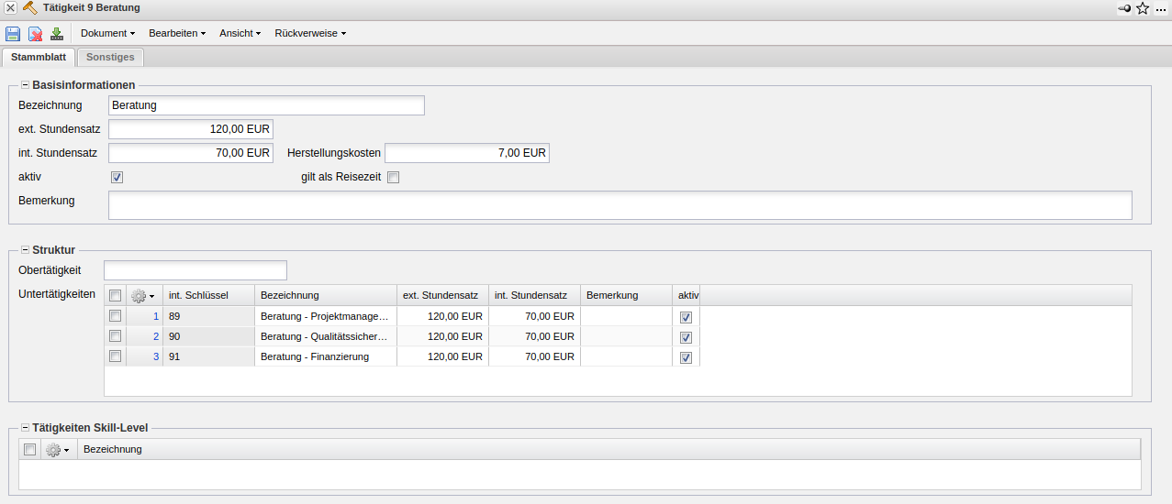Click into the Bemerkung text field
Screen dimensions: 1172x504
(619, 205)
